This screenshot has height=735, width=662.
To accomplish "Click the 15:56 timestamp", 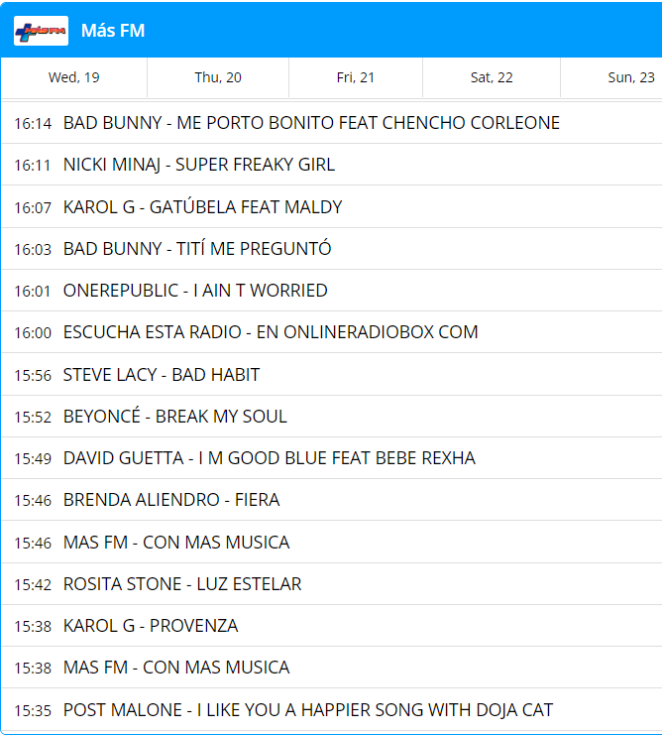I will point(33,376).
